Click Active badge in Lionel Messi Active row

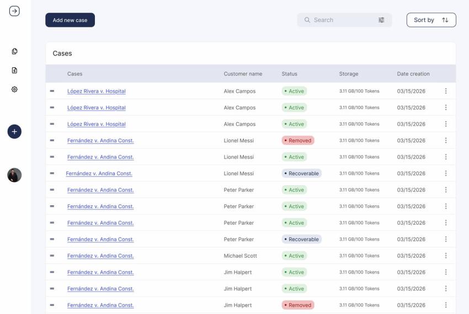(294, 157)
